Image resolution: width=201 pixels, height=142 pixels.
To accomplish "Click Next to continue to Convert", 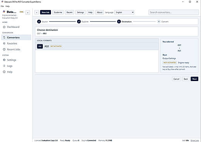I will point(194,79).
